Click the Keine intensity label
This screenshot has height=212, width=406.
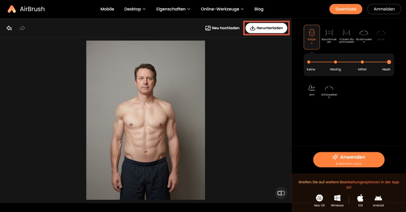[x=311, y=69]
